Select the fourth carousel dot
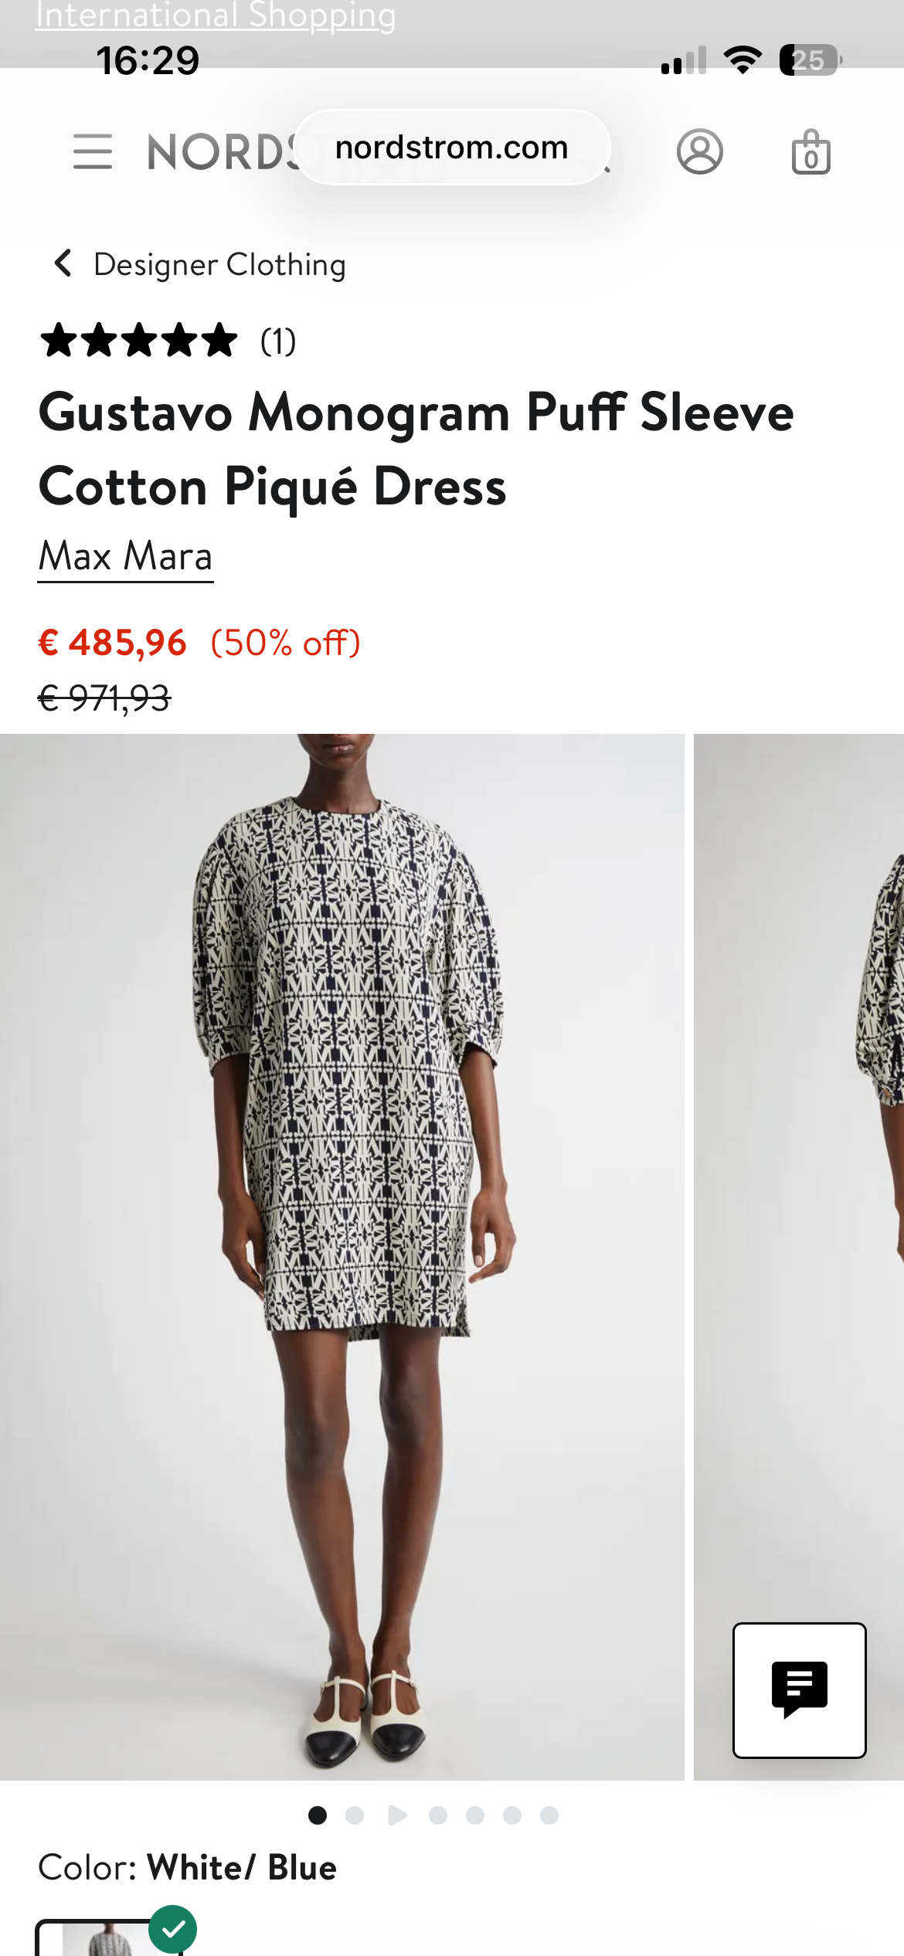 [x=438, y=1815]
